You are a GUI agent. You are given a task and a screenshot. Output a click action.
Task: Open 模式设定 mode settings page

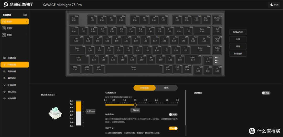point(14,92)
